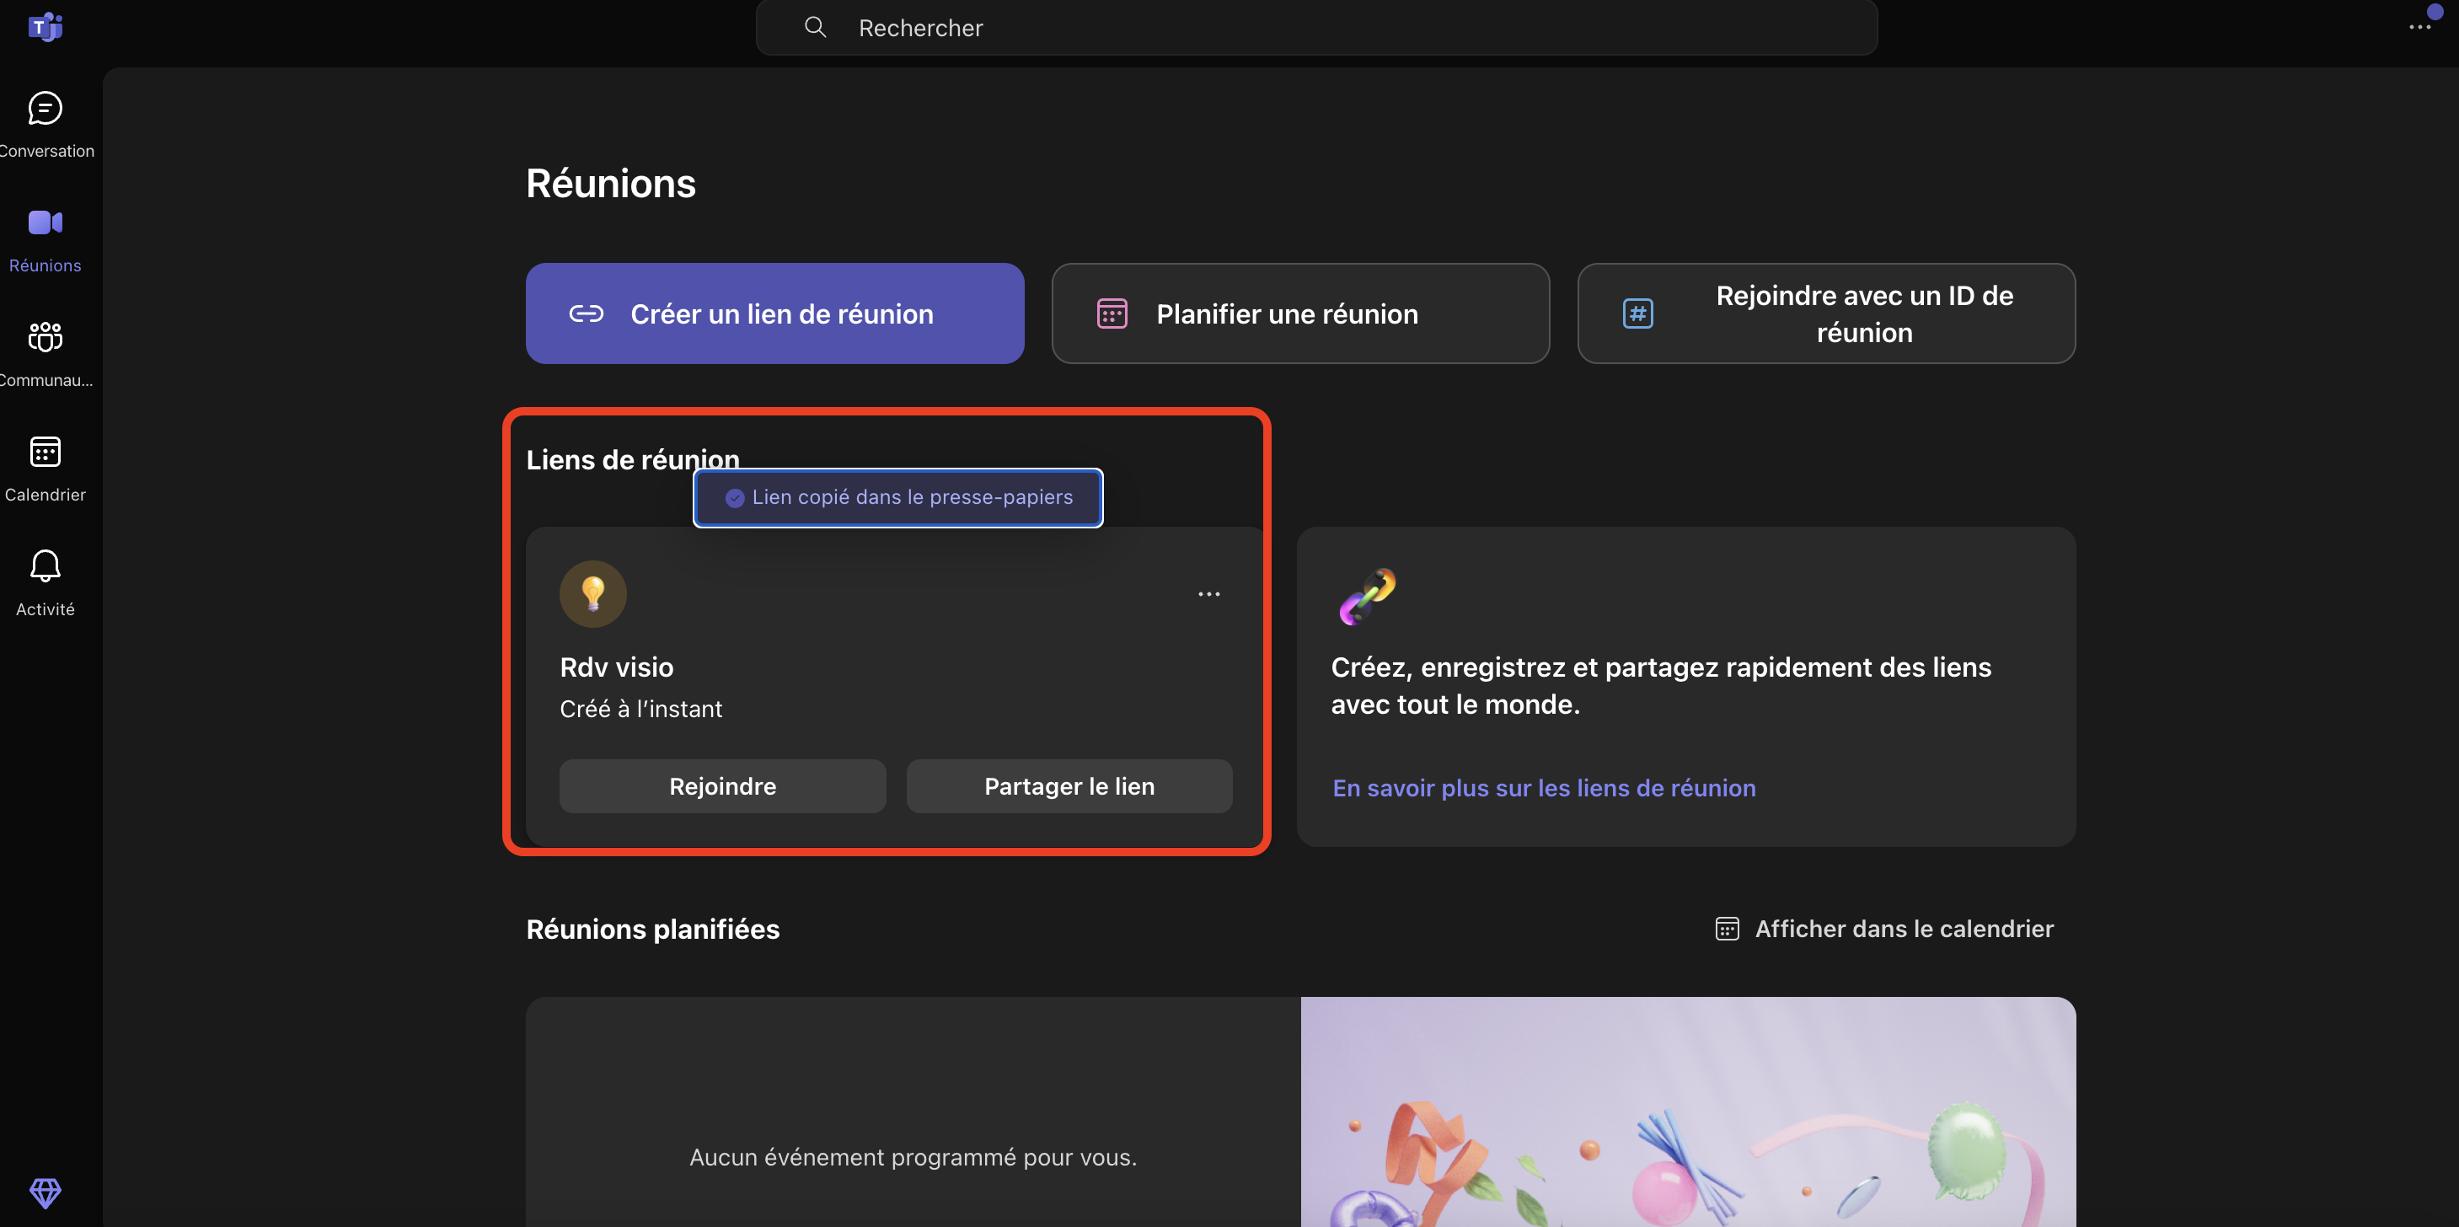Click the search magnifier icon
This screenshot has width=2459, height=1227.
click(814, 27)
